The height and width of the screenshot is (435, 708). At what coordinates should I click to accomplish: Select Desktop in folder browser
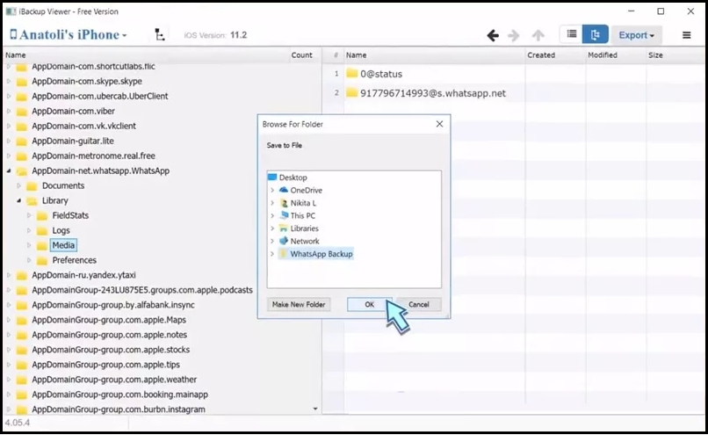[293, 178]
